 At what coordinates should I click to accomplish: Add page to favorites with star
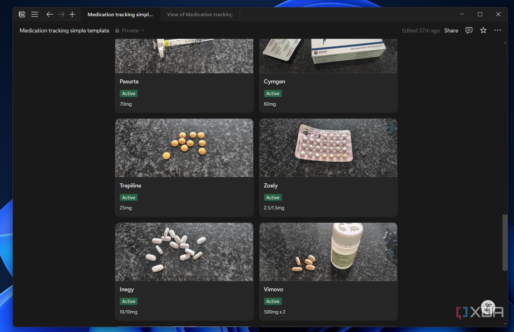[483, 30]
